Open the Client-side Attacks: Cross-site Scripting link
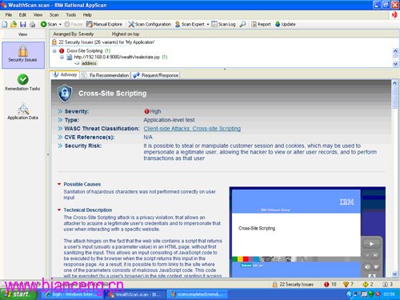 coord(192,129)
